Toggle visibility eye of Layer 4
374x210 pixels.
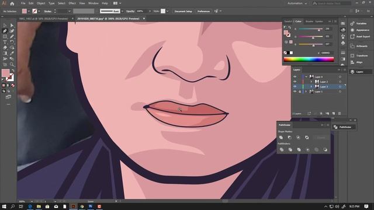point(295,76)
